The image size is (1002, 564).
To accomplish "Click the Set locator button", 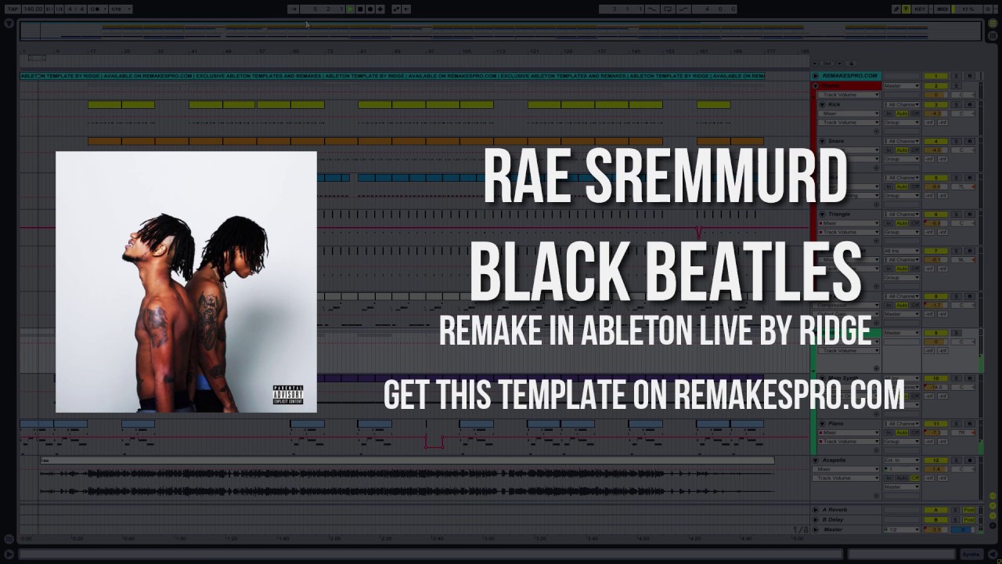I will (x=827, y=63).
